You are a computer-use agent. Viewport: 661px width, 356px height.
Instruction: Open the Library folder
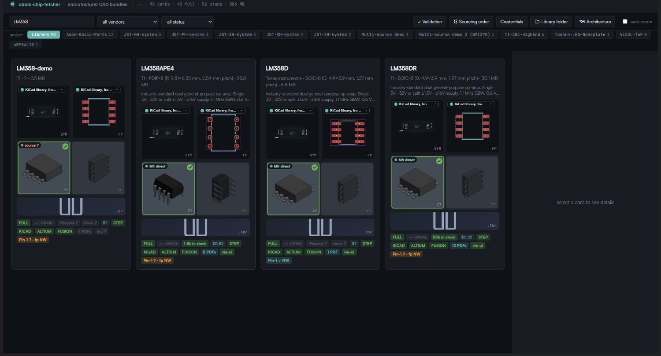(551, 22)
